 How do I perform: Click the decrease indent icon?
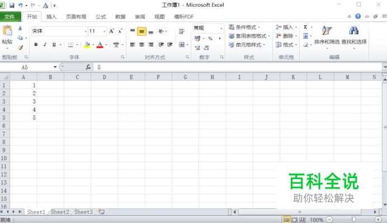161,45
